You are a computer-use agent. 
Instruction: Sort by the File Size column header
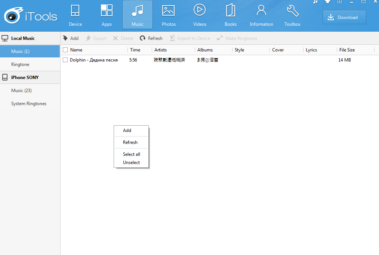pyautogui.click(x=347, y=50)
